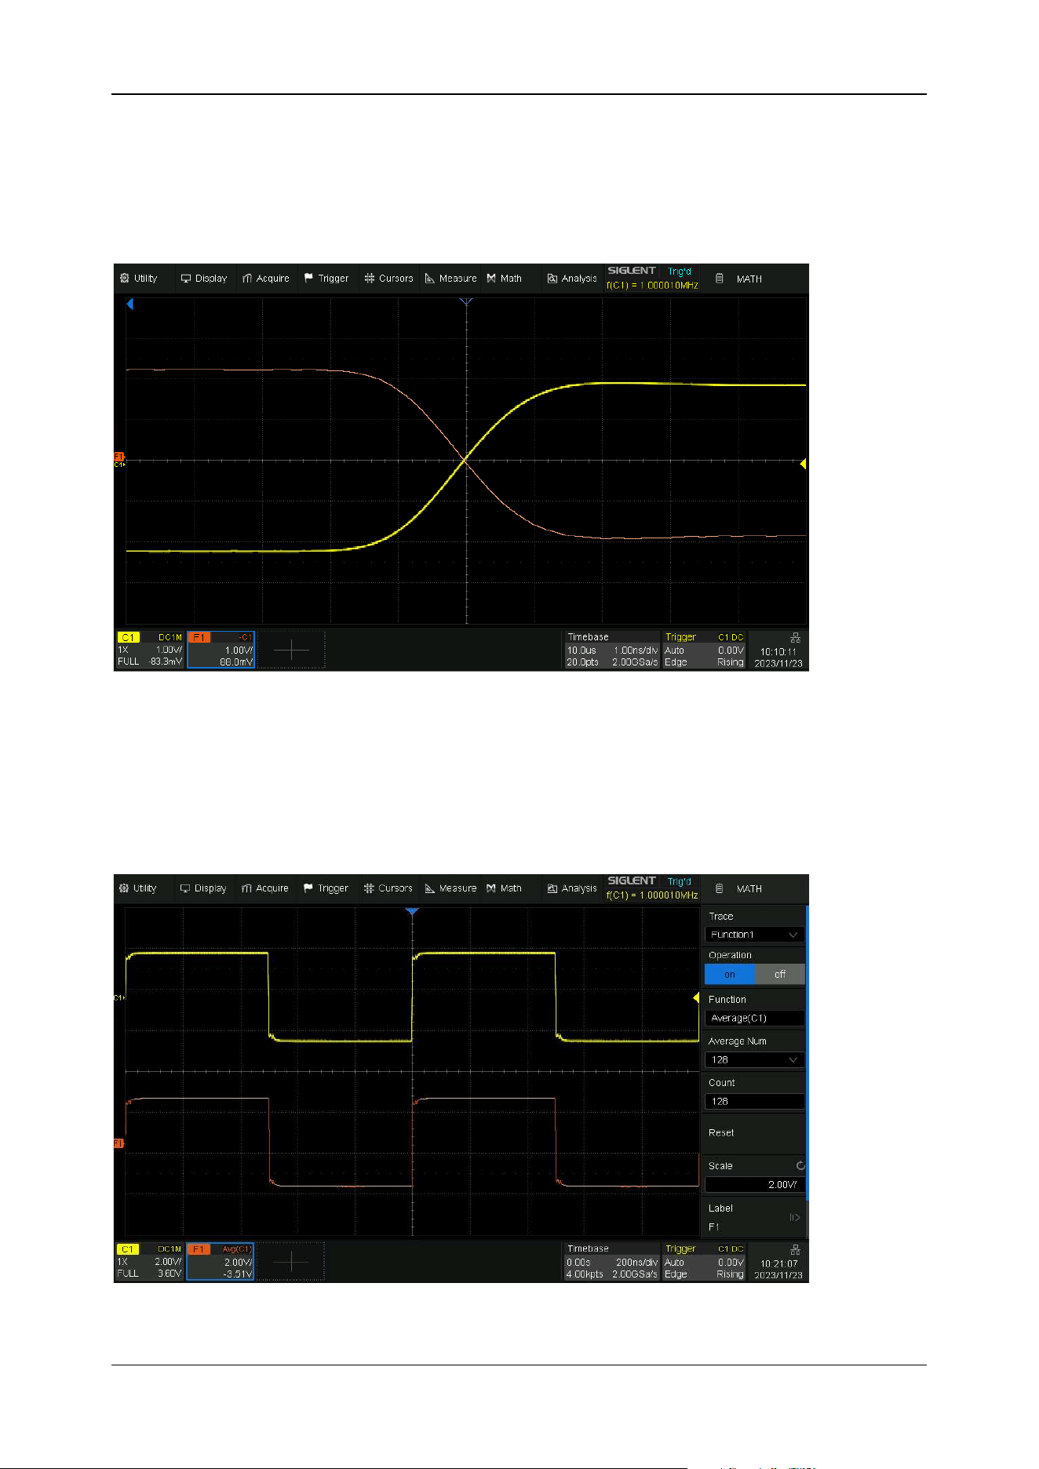Open Math menu in upper oscilloscope screenshot
1039x1469 pixels.
pyautogui.click(x=504, y=279)
